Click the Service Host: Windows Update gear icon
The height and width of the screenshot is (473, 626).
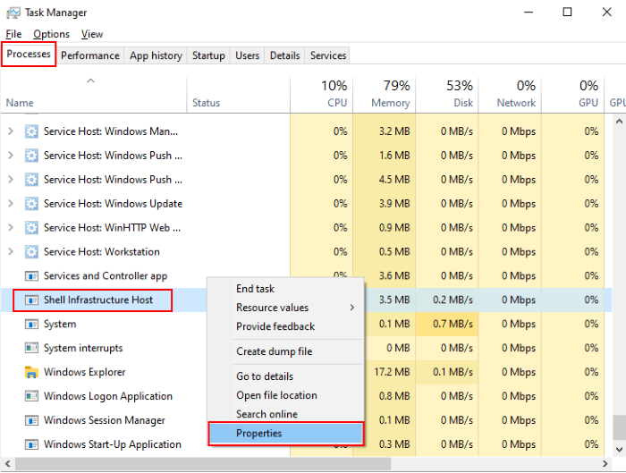coord(31,203)
